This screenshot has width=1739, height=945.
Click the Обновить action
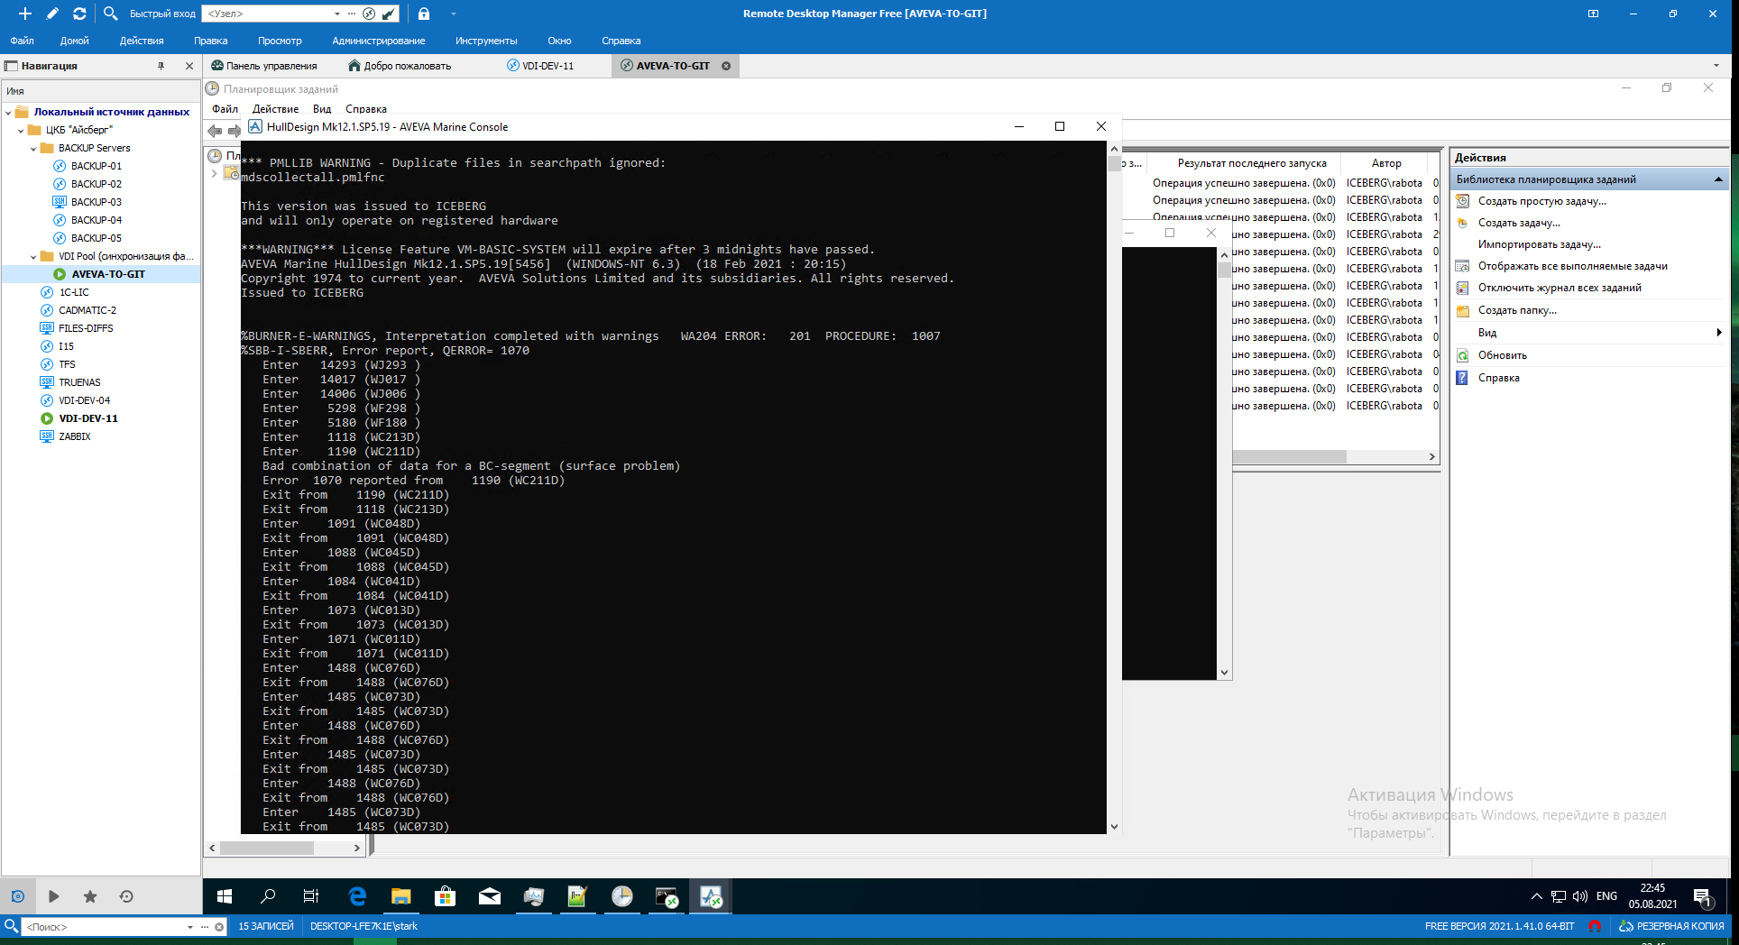[1502, 355]
